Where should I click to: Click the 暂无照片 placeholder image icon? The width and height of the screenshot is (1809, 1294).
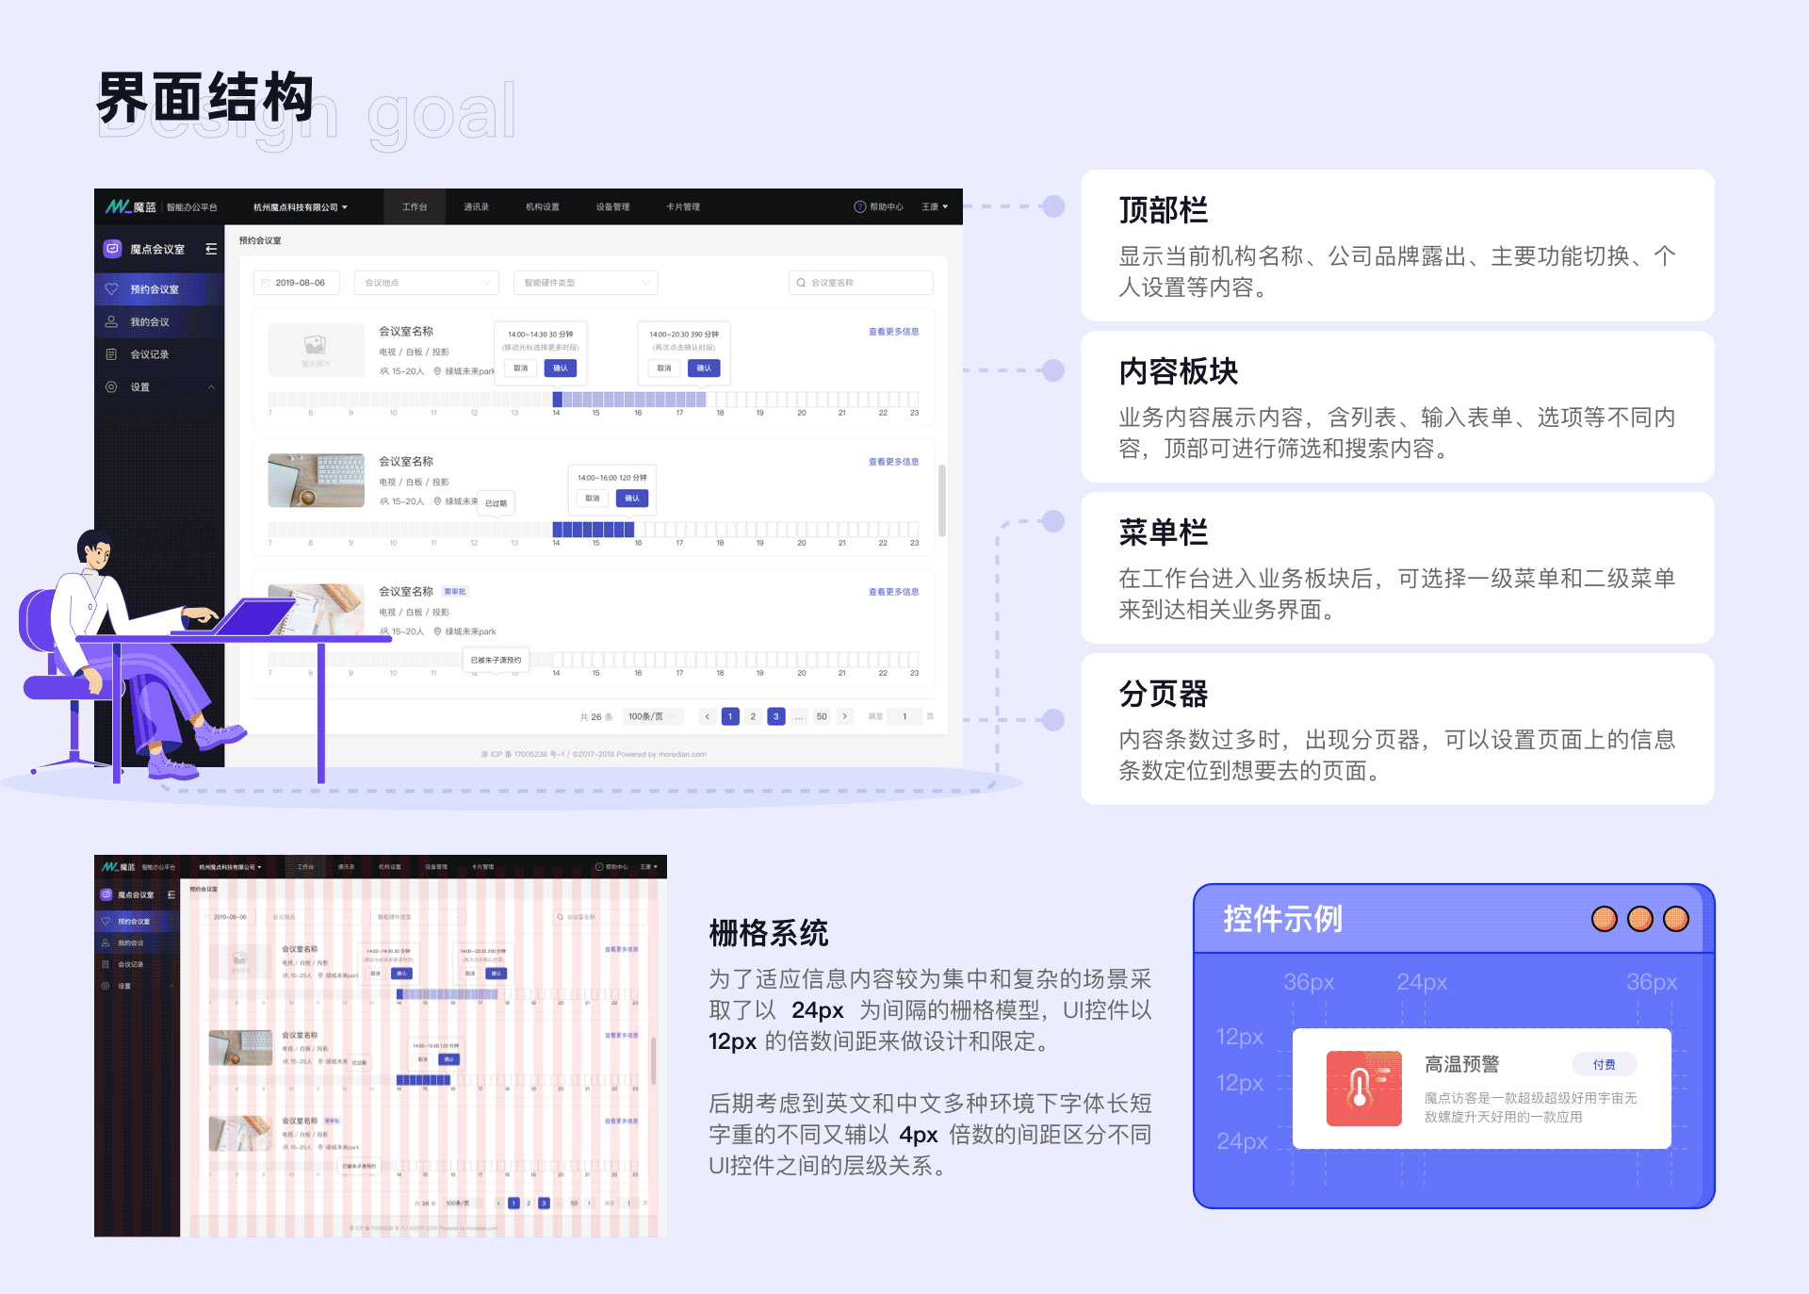pos(315,345)
